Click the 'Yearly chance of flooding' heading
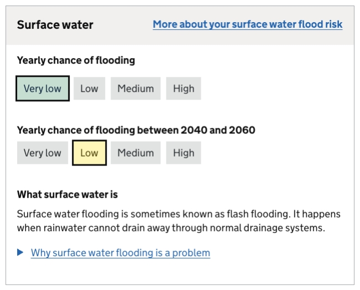360x290 pixels. [76, 60]
